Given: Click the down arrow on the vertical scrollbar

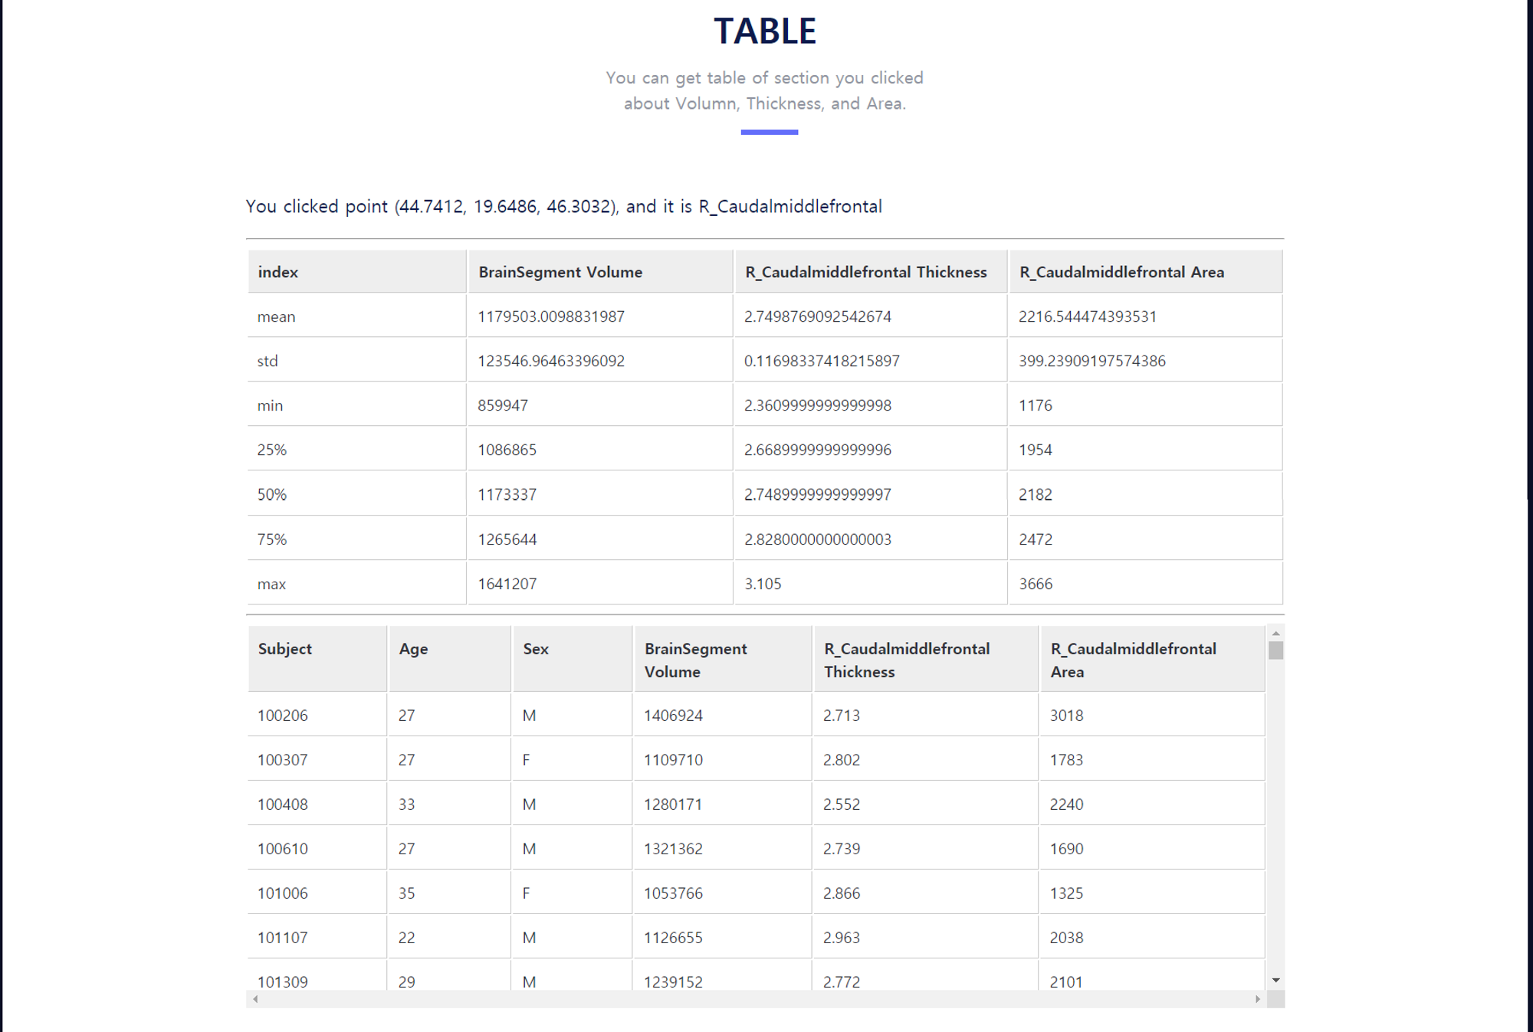Looking at the screenshot, I should tap(1275, 978).
